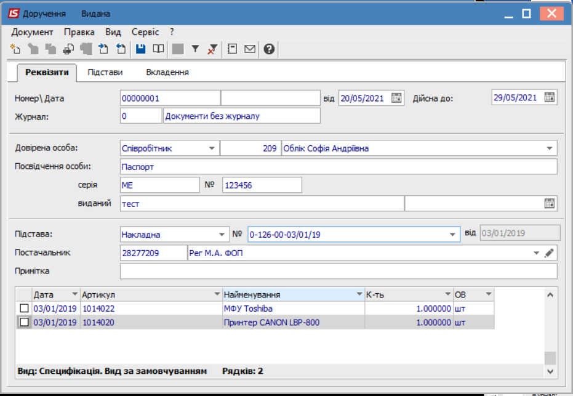The width and height of the screenshot is (573, 396).
Task: Select the article cell 1014022
Action: click(151, 309)
